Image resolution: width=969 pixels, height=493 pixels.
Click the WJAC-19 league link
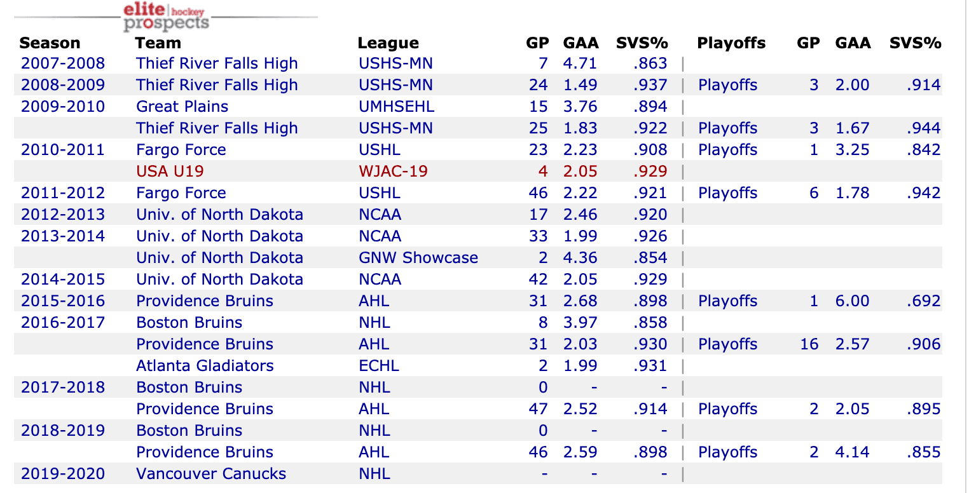[393, 172]
